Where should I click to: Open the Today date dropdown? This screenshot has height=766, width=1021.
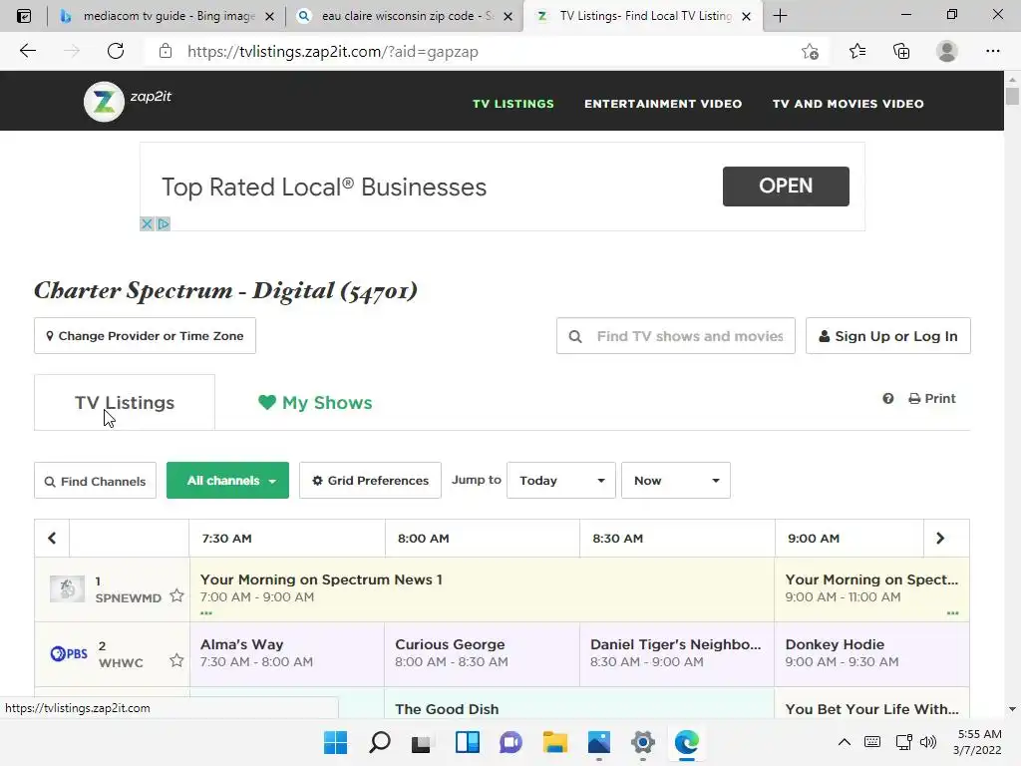pos(560,481)
